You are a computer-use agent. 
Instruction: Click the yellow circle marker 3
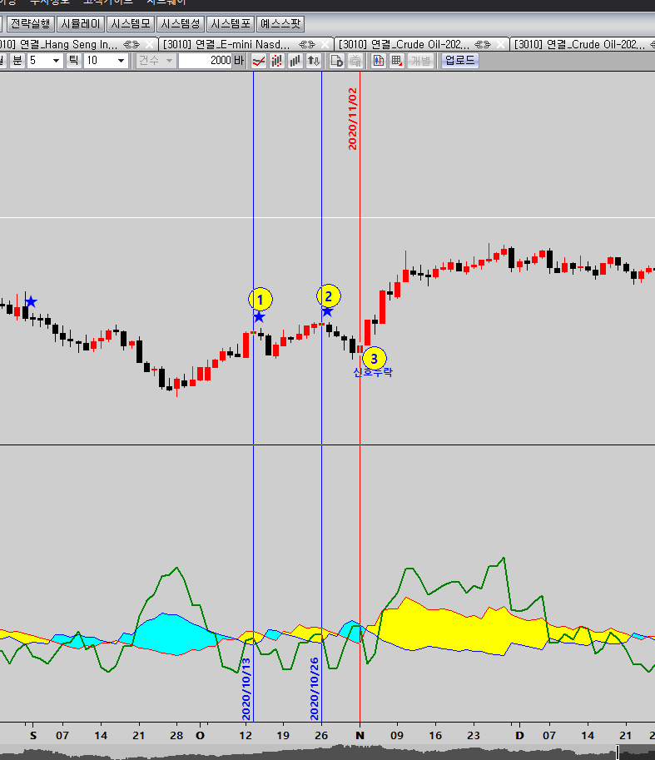click(x=375, y=358)
